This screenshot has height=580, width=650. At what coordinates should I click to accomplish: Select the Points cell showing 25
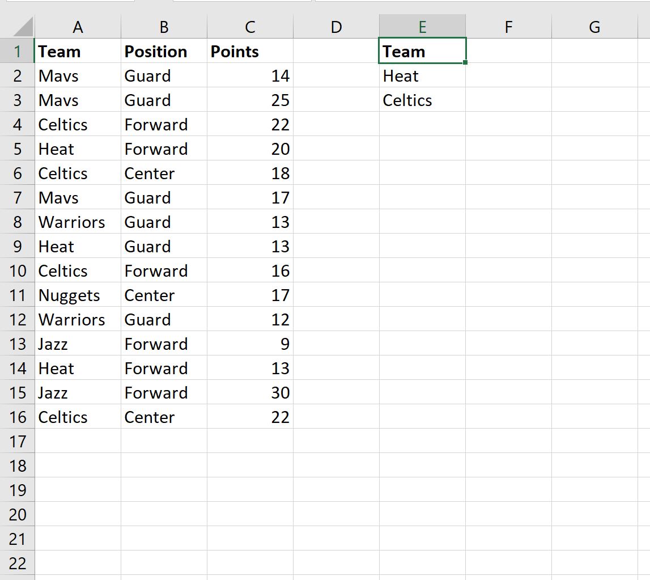pos(250,100)
